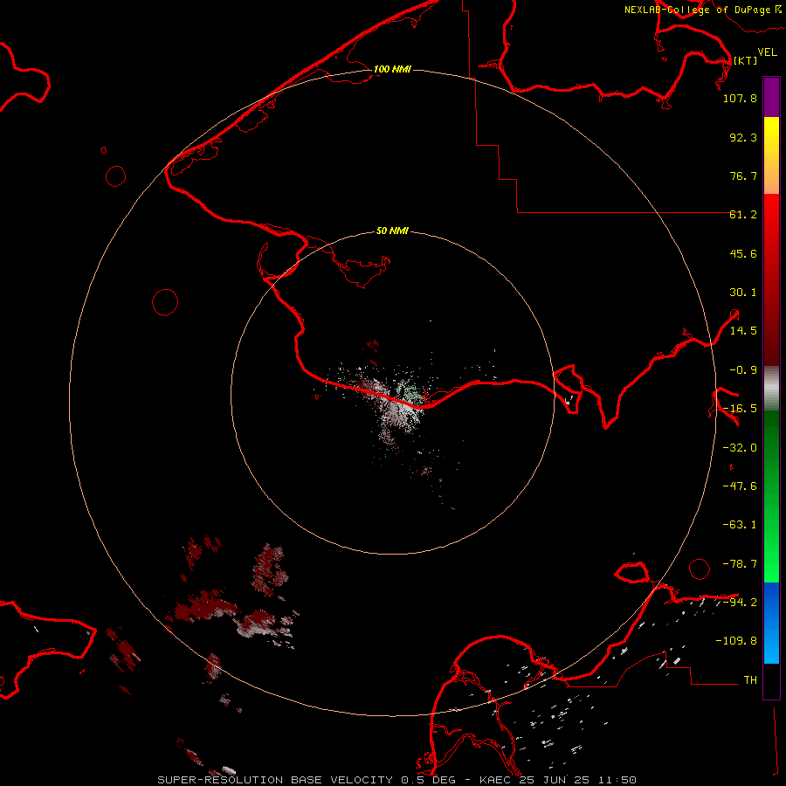
Task: Click the 100 NMI range ring label
Action: point(392,69)
